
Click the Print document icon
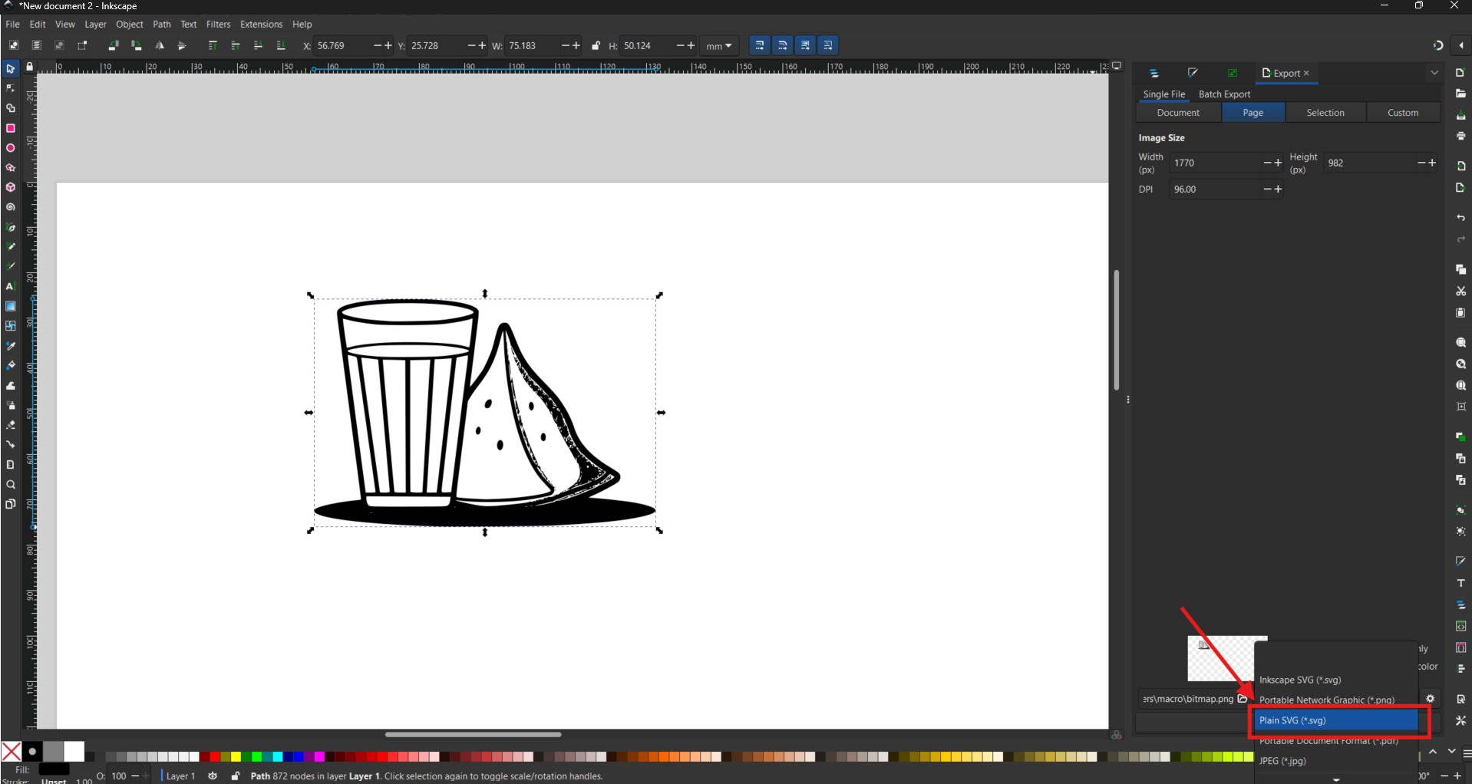coord(1460,137)
